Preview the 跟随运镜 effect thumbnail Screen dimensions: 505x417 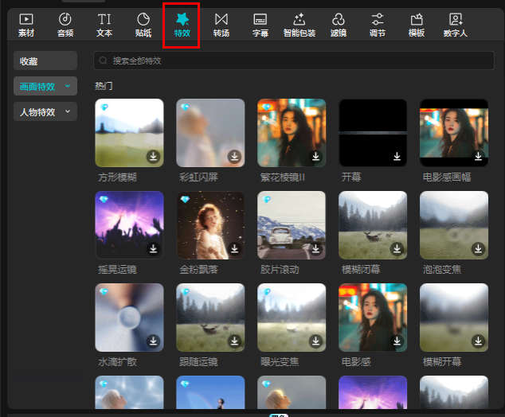click(210, 318)
